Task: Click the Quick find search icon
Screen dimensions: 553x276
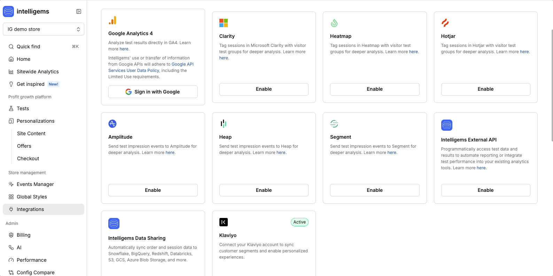Action: click(x=11, y=47)
